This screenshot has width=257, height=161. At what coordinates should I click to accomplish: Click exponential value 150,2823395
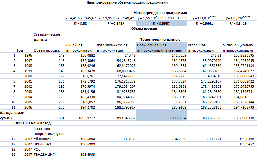[244, 55]
